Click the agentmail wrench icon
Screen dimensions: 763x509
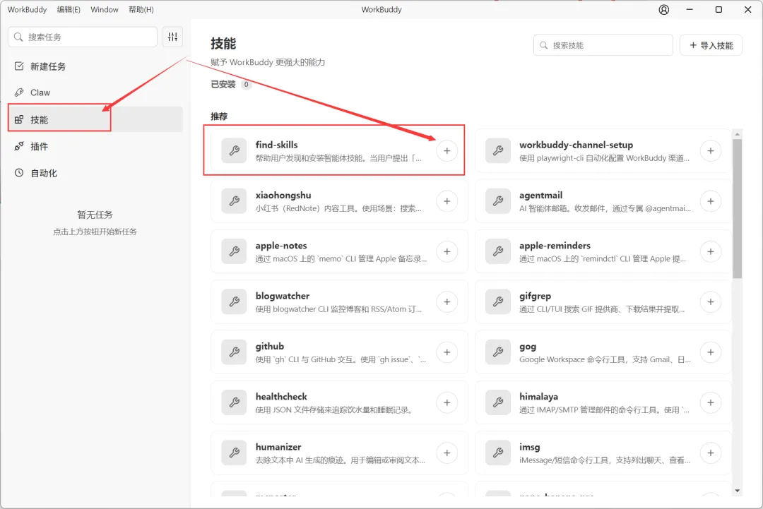[x=498, y=201]
